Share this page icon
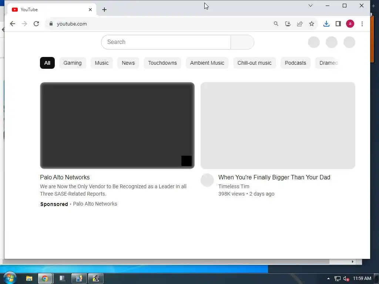This screenshot has height=284, width=379. pyautogui.click(x=300, y=24)
